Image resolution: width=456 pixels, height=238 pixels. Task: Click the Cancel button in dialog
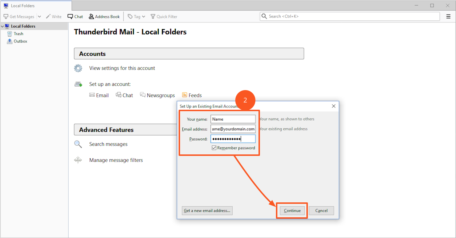pos(321,211)
